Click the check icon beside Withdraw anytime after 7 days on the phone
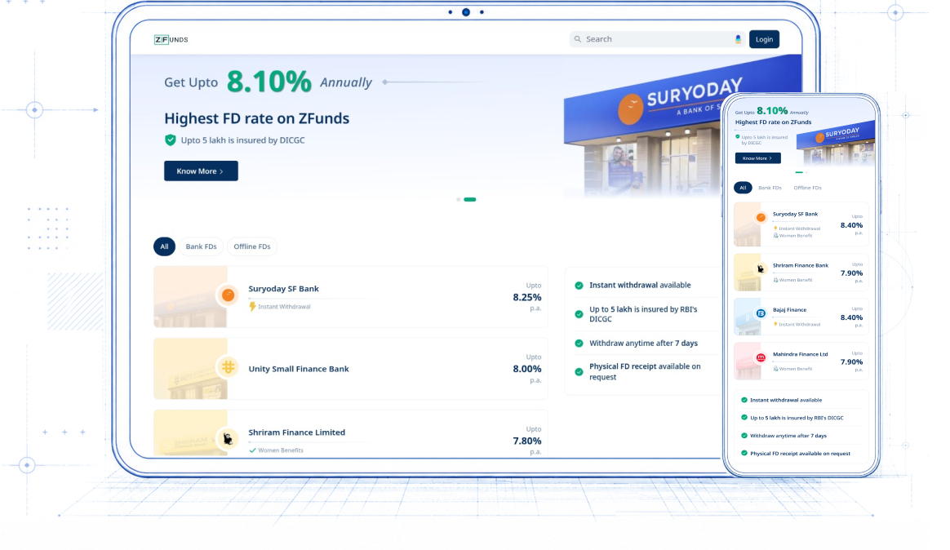950x550 pixels. 744,436
